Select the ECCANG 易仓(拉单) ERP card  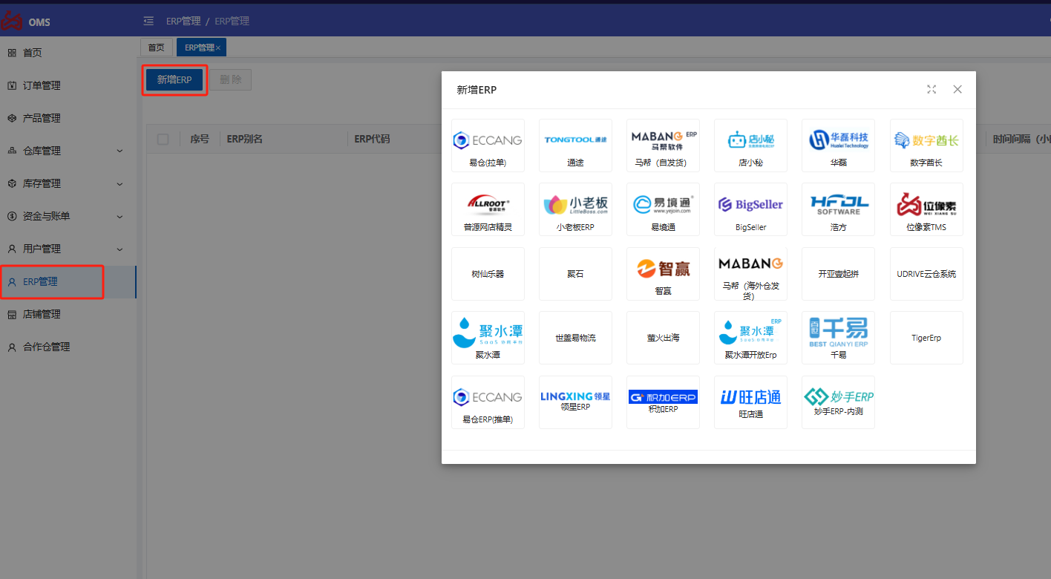coord(488,145)
